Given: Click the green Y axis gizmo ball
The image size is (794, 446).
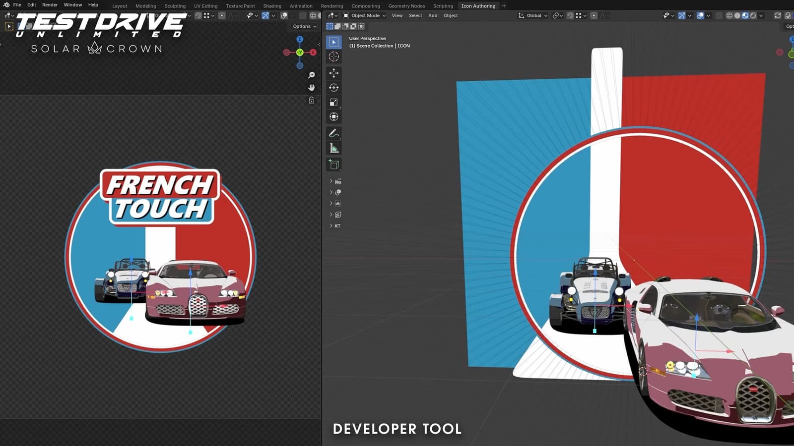Looking at the screenshot, I should tap(300, 52).
